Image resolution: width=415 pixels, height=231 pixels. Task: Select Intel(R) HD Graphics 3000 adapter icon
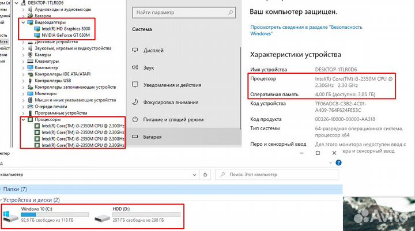pos(37,29)
